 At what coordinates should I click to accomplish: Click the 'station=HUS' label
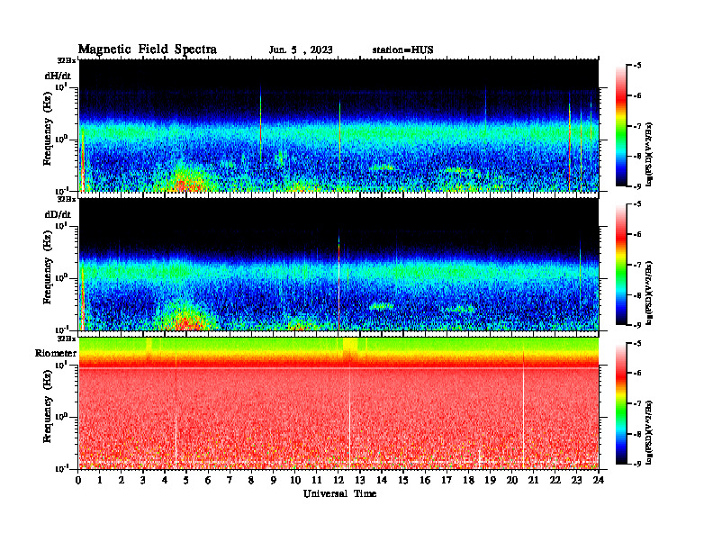pos(402,50)
